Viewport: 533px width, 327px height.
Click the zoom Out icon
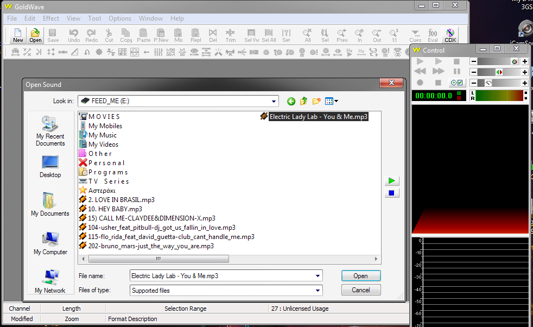(x=377, y=35)
